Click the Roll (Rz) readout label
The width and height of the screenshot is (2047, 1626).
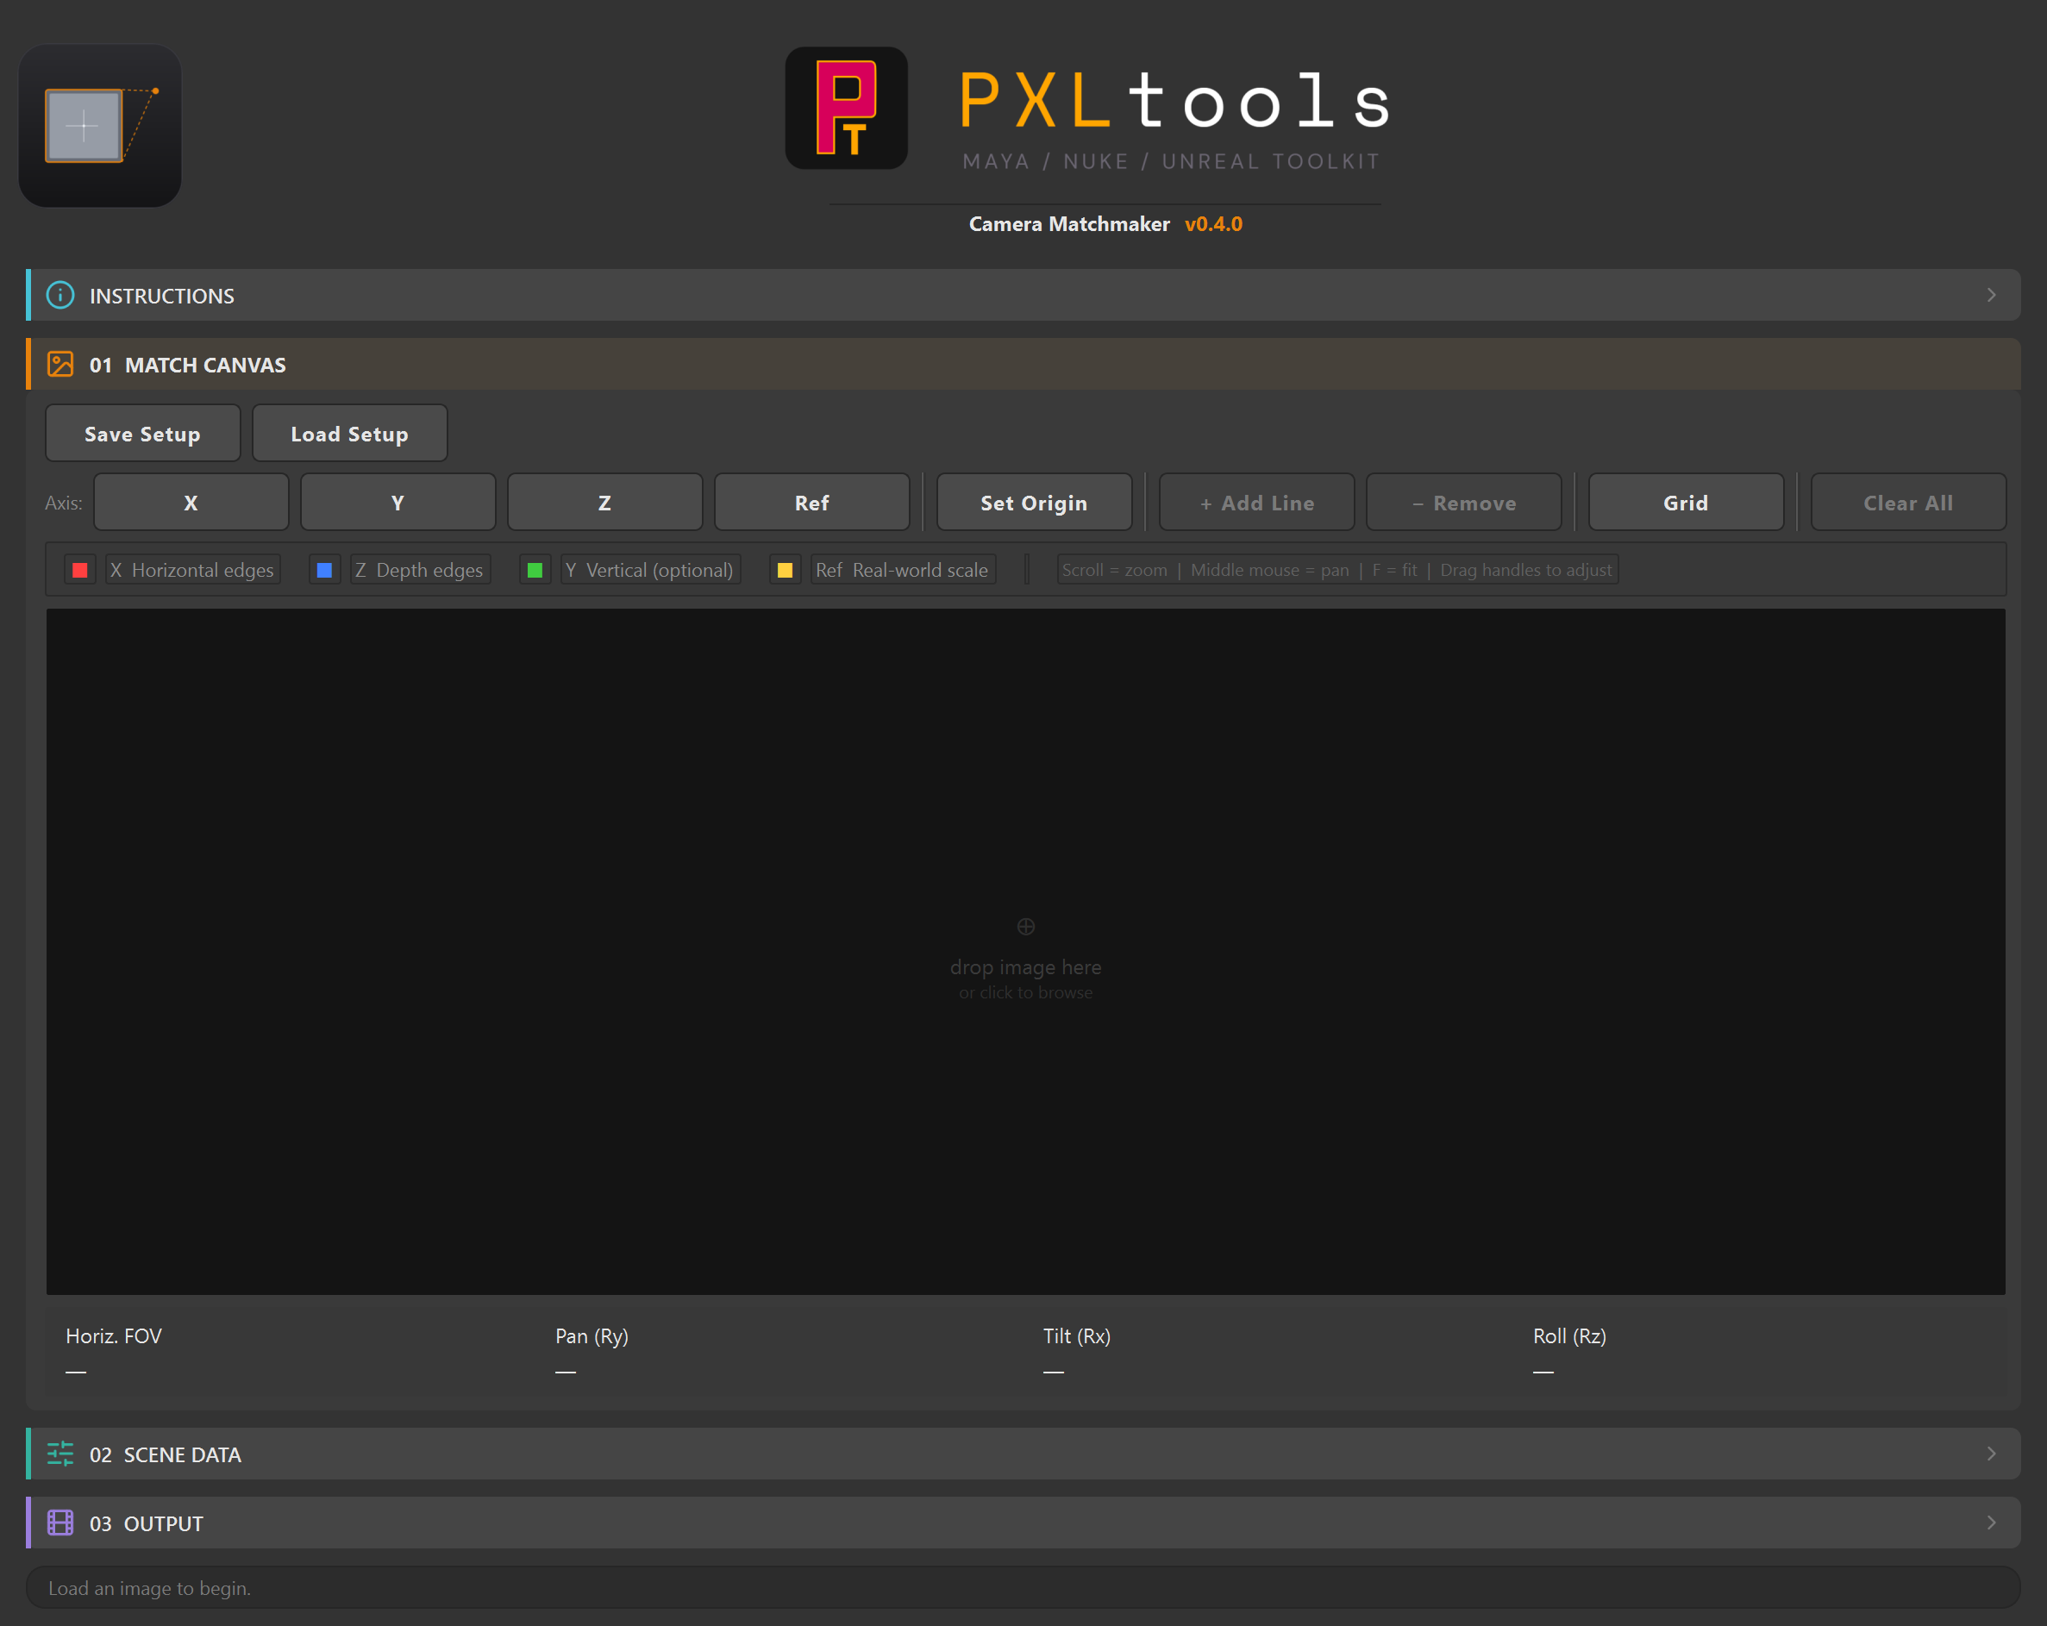coord(1569,1335)
